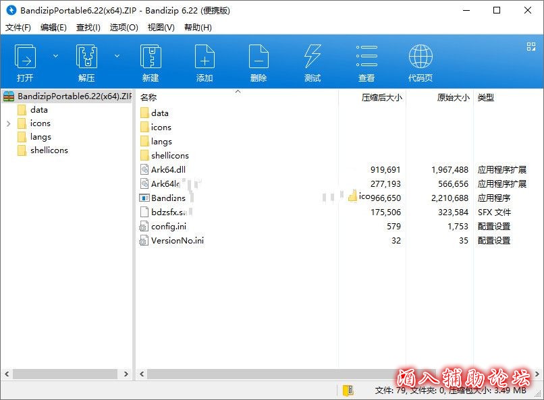Click VersionNo.ini gear file icon
Screen dimensions: 544x400
click(144, 241)
